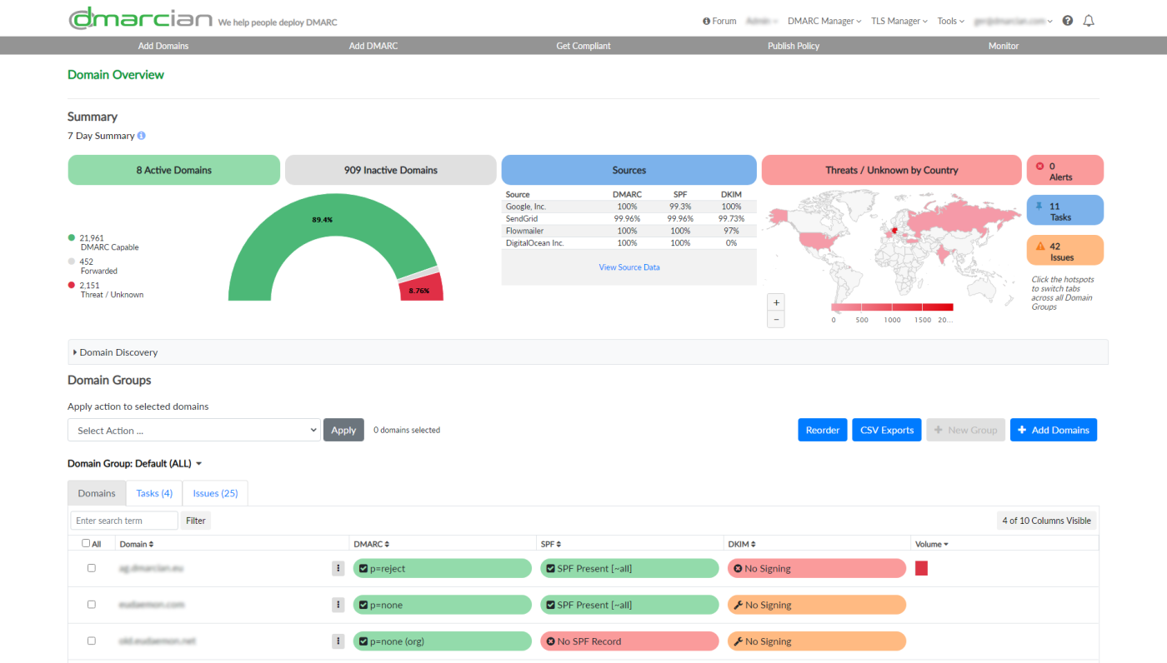Go to the Publish Policy step
1167x663 pixels.
(x=794, y=46)
